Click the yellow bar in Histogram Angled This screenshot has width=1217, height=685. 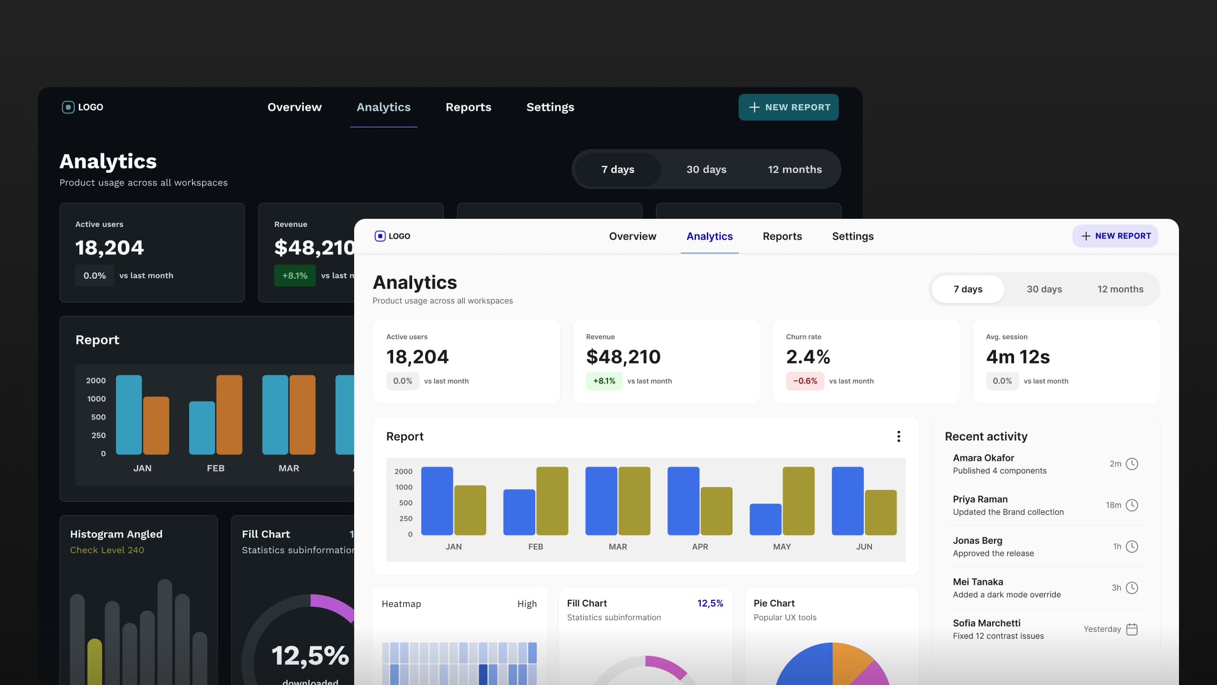click(x=95, y=662)
